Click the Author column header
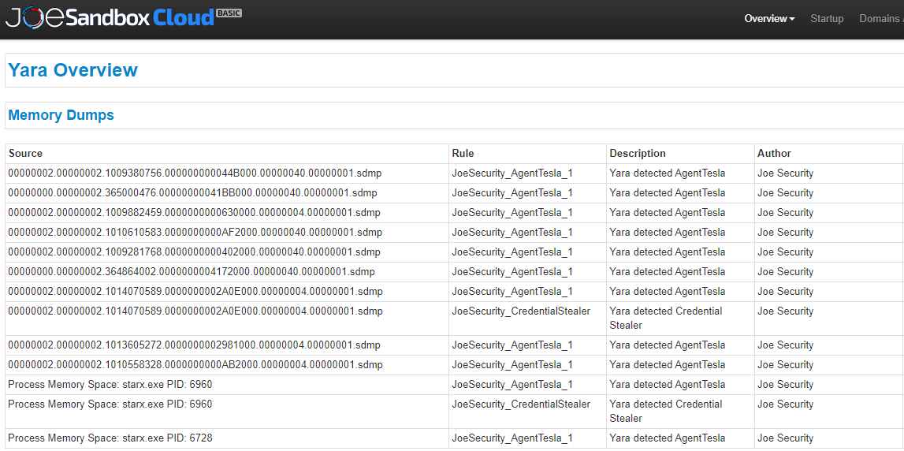Screen dimensions: 904x451 pos(774,154)
